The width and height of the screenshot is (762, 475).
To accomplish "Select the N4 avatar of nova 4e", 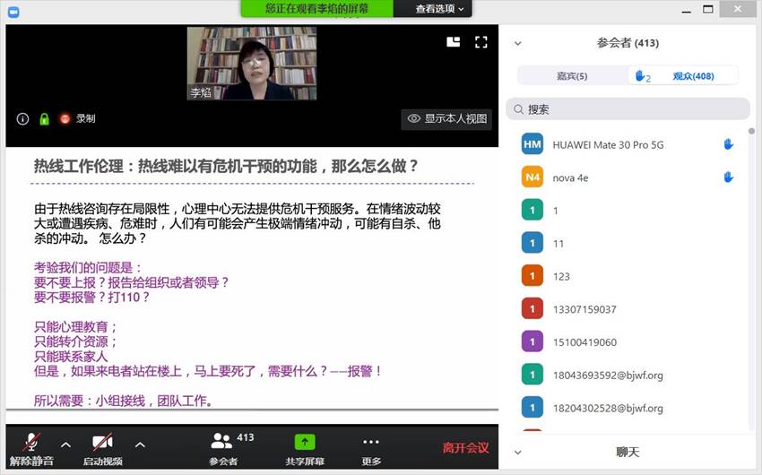I will point(533,177).
